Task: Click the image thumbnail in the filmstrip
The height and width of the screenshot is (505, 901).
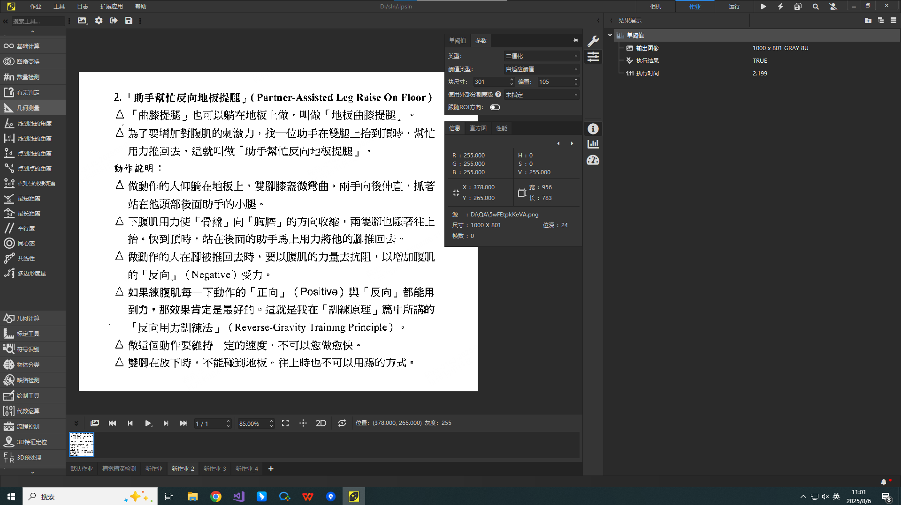Action: coord(81,444)
